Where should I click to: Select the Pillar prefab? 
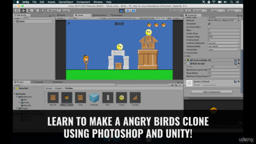coord(108,98)
